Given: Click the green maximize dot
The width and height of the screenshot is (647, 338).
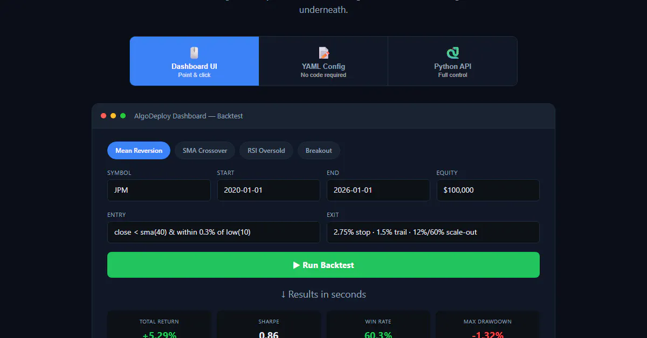Looking at the screenshot, I should (123, 116).
